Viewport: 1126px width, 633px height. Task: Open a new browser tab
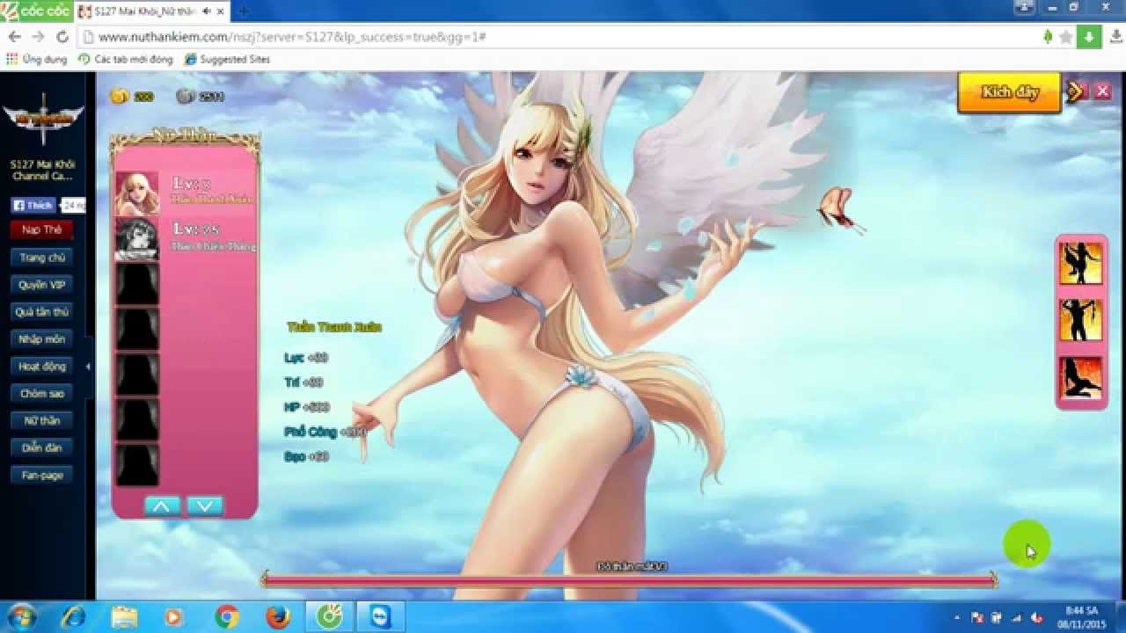244,11
